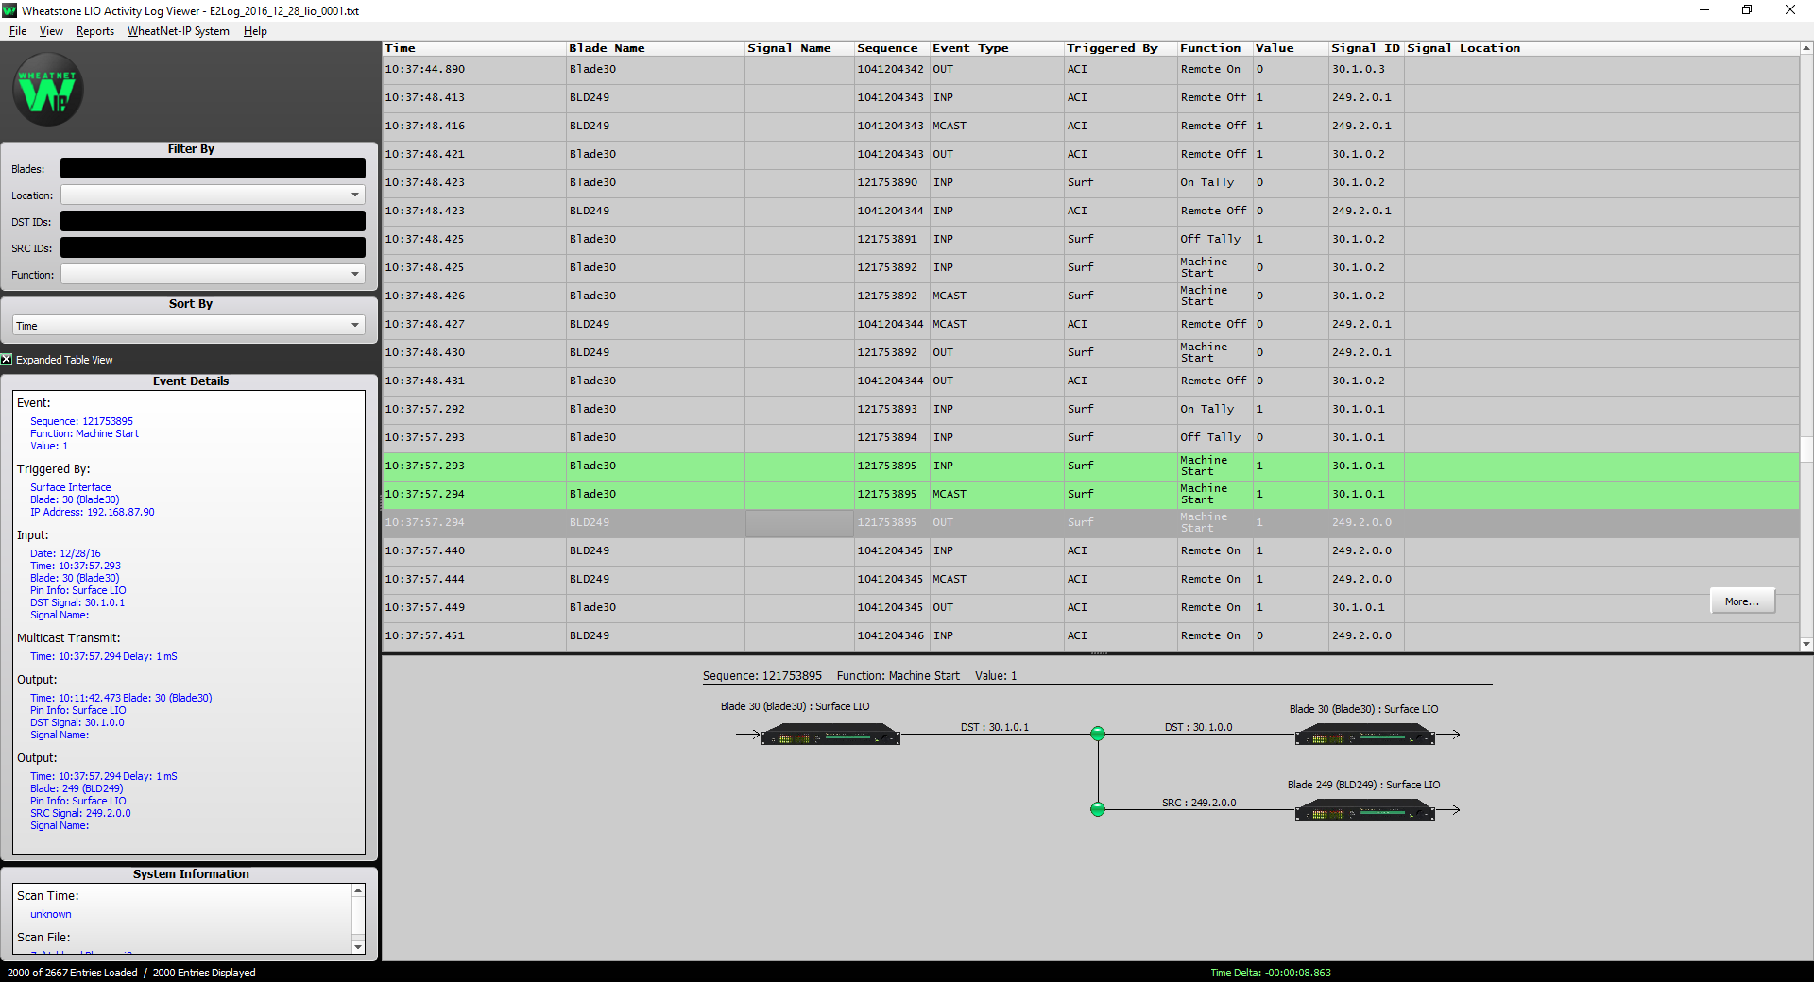The width and height of the screenshot is (1814, 982).
Task: Click the Blades filter input field
Action: tap(213, 168)
